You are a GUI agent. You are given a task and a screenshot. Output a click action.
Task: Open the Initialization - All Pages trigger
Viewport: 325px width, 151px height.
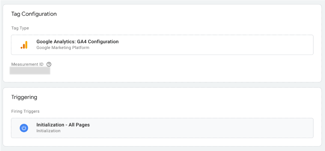click(x=63, y=125)
